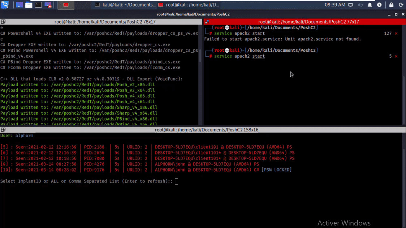Image resolution: width=406 pixels, height=228 pixels.
Task: Click the Posh_v4_x86.dll payload line
Action: click(77, 96)
